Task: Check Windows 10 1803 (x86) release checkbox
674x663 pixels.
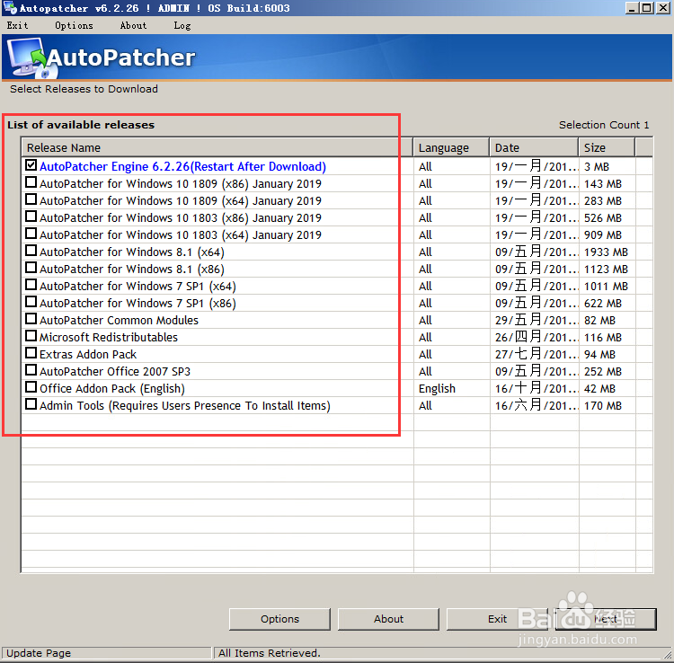Action: (31, 217)
